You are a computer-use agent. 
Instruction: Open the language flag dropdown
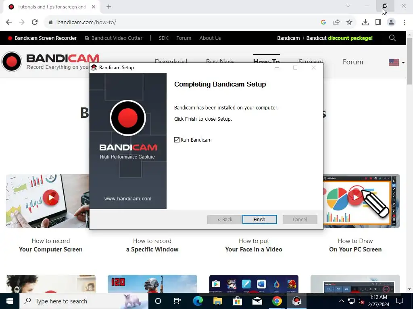point(397,62)
